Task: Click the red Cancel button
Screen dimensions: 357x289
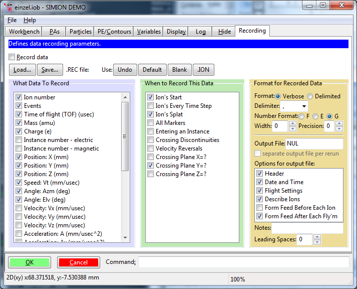Action: pos(79,262)
